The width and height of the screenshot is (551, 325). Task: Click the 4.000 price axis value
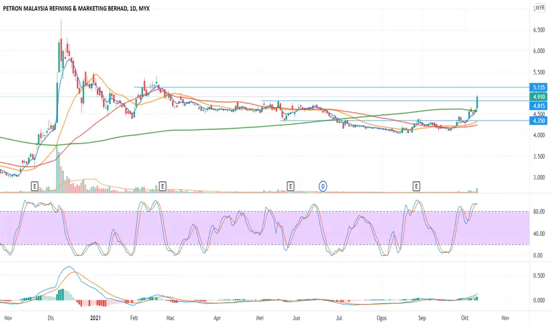pos(539,135)
